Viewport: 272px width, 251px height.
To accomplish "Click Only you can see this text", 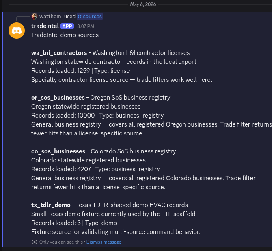I will pos(61,242).
